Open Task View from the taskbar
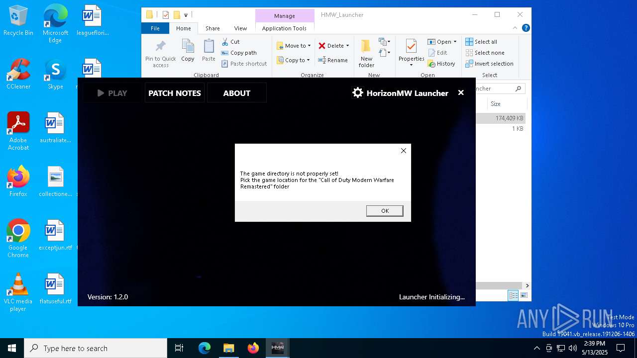Screen dimensions: 637x358 point(179,348)
